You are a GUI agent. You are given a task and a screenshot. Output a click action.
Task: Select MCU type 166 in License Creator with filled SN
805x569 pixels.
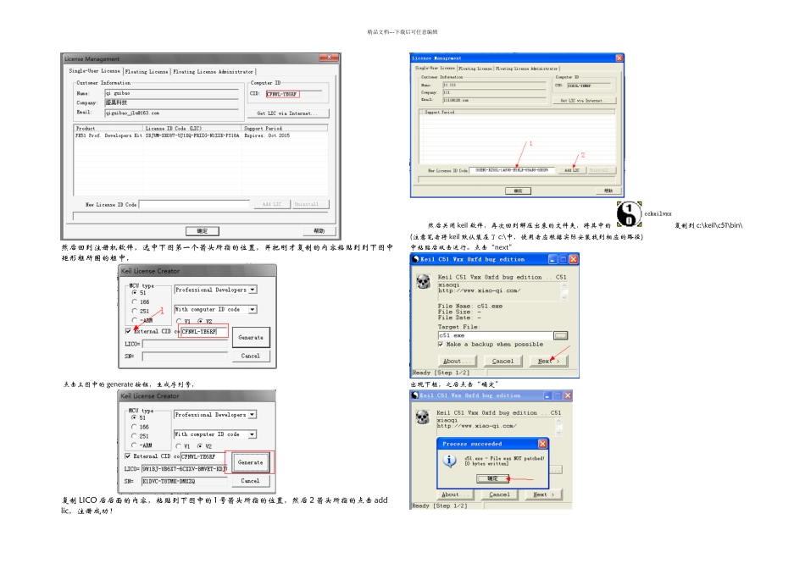pos(134,427)
